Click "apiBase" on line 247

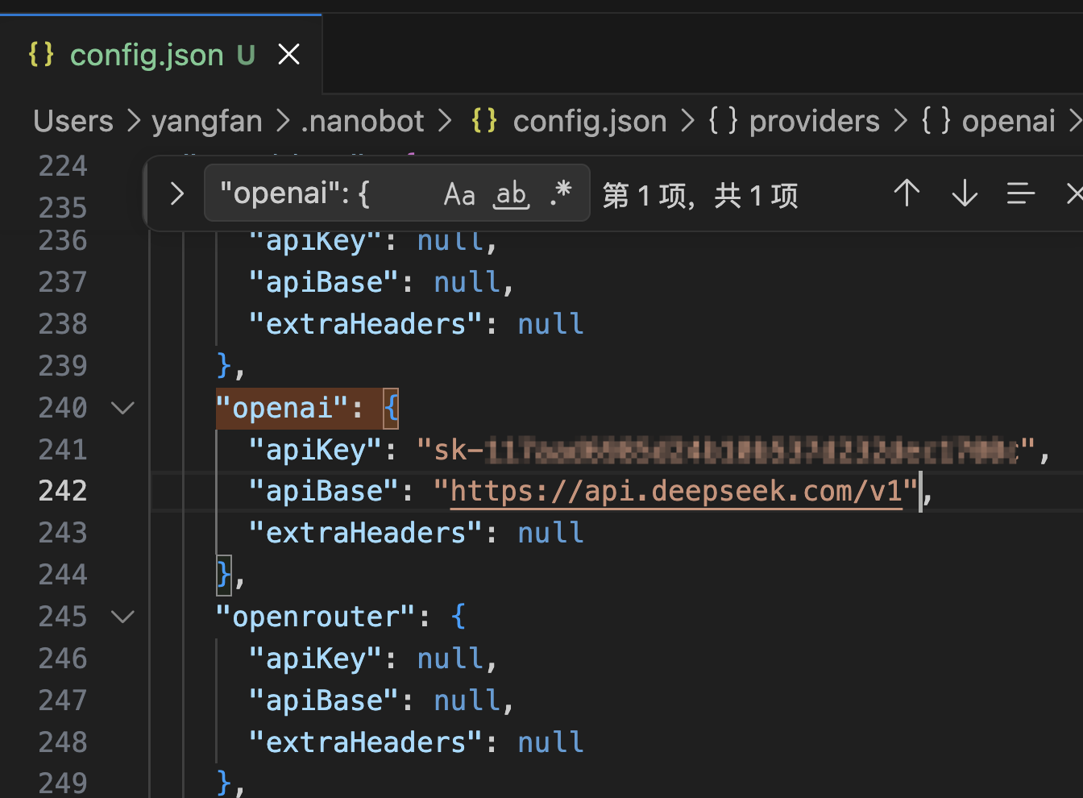[x=324, y=700]
